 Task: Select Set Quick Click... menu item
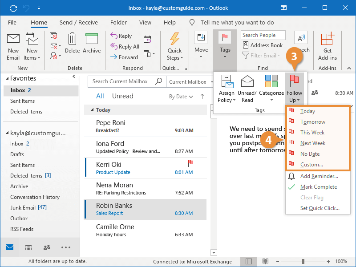click(x=318, y=208)
